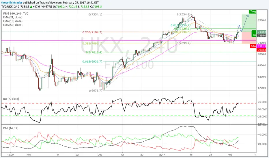Click the 0(7354.1) Fibonacci label
Screen dimensions: 269x158
(x=95, y=14)
